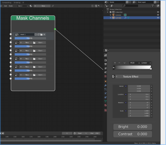Screen dimensions: 166x145
Task: Click the Contrast value field
Action: (x=133, y=134)
